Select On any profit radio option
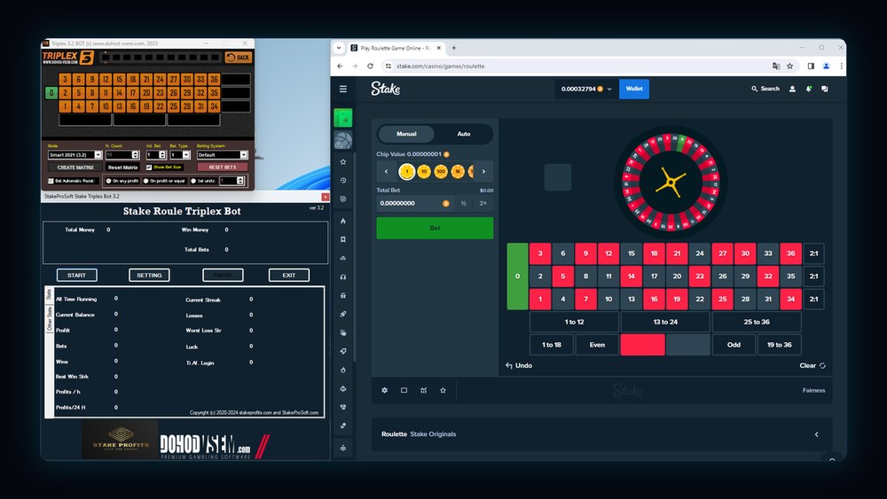Screen dimensions: 887x499 click(x=108, y=181)
